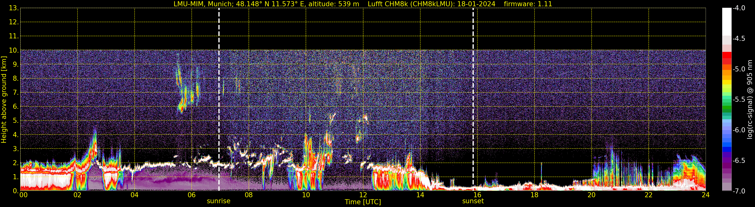Click the '0.' height axis tick label
The height and width of the screenshot is (207, 755).
tap(16, 191)
